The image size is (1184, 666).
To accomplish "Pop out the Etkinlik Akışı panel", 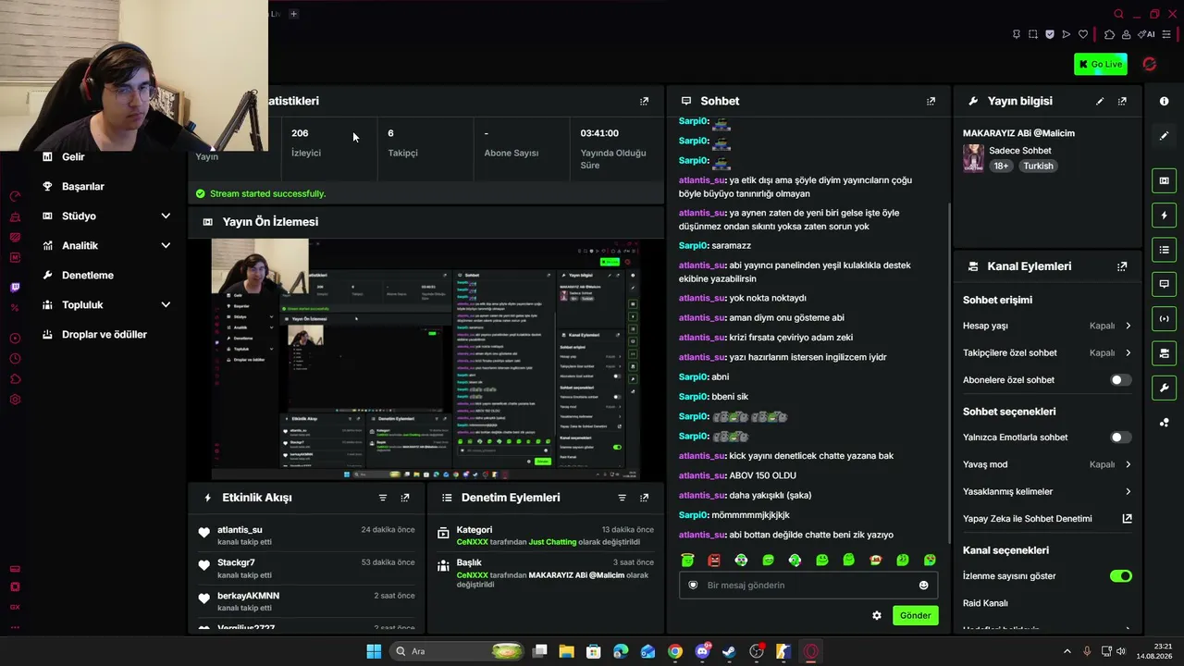I will [404, 498].
